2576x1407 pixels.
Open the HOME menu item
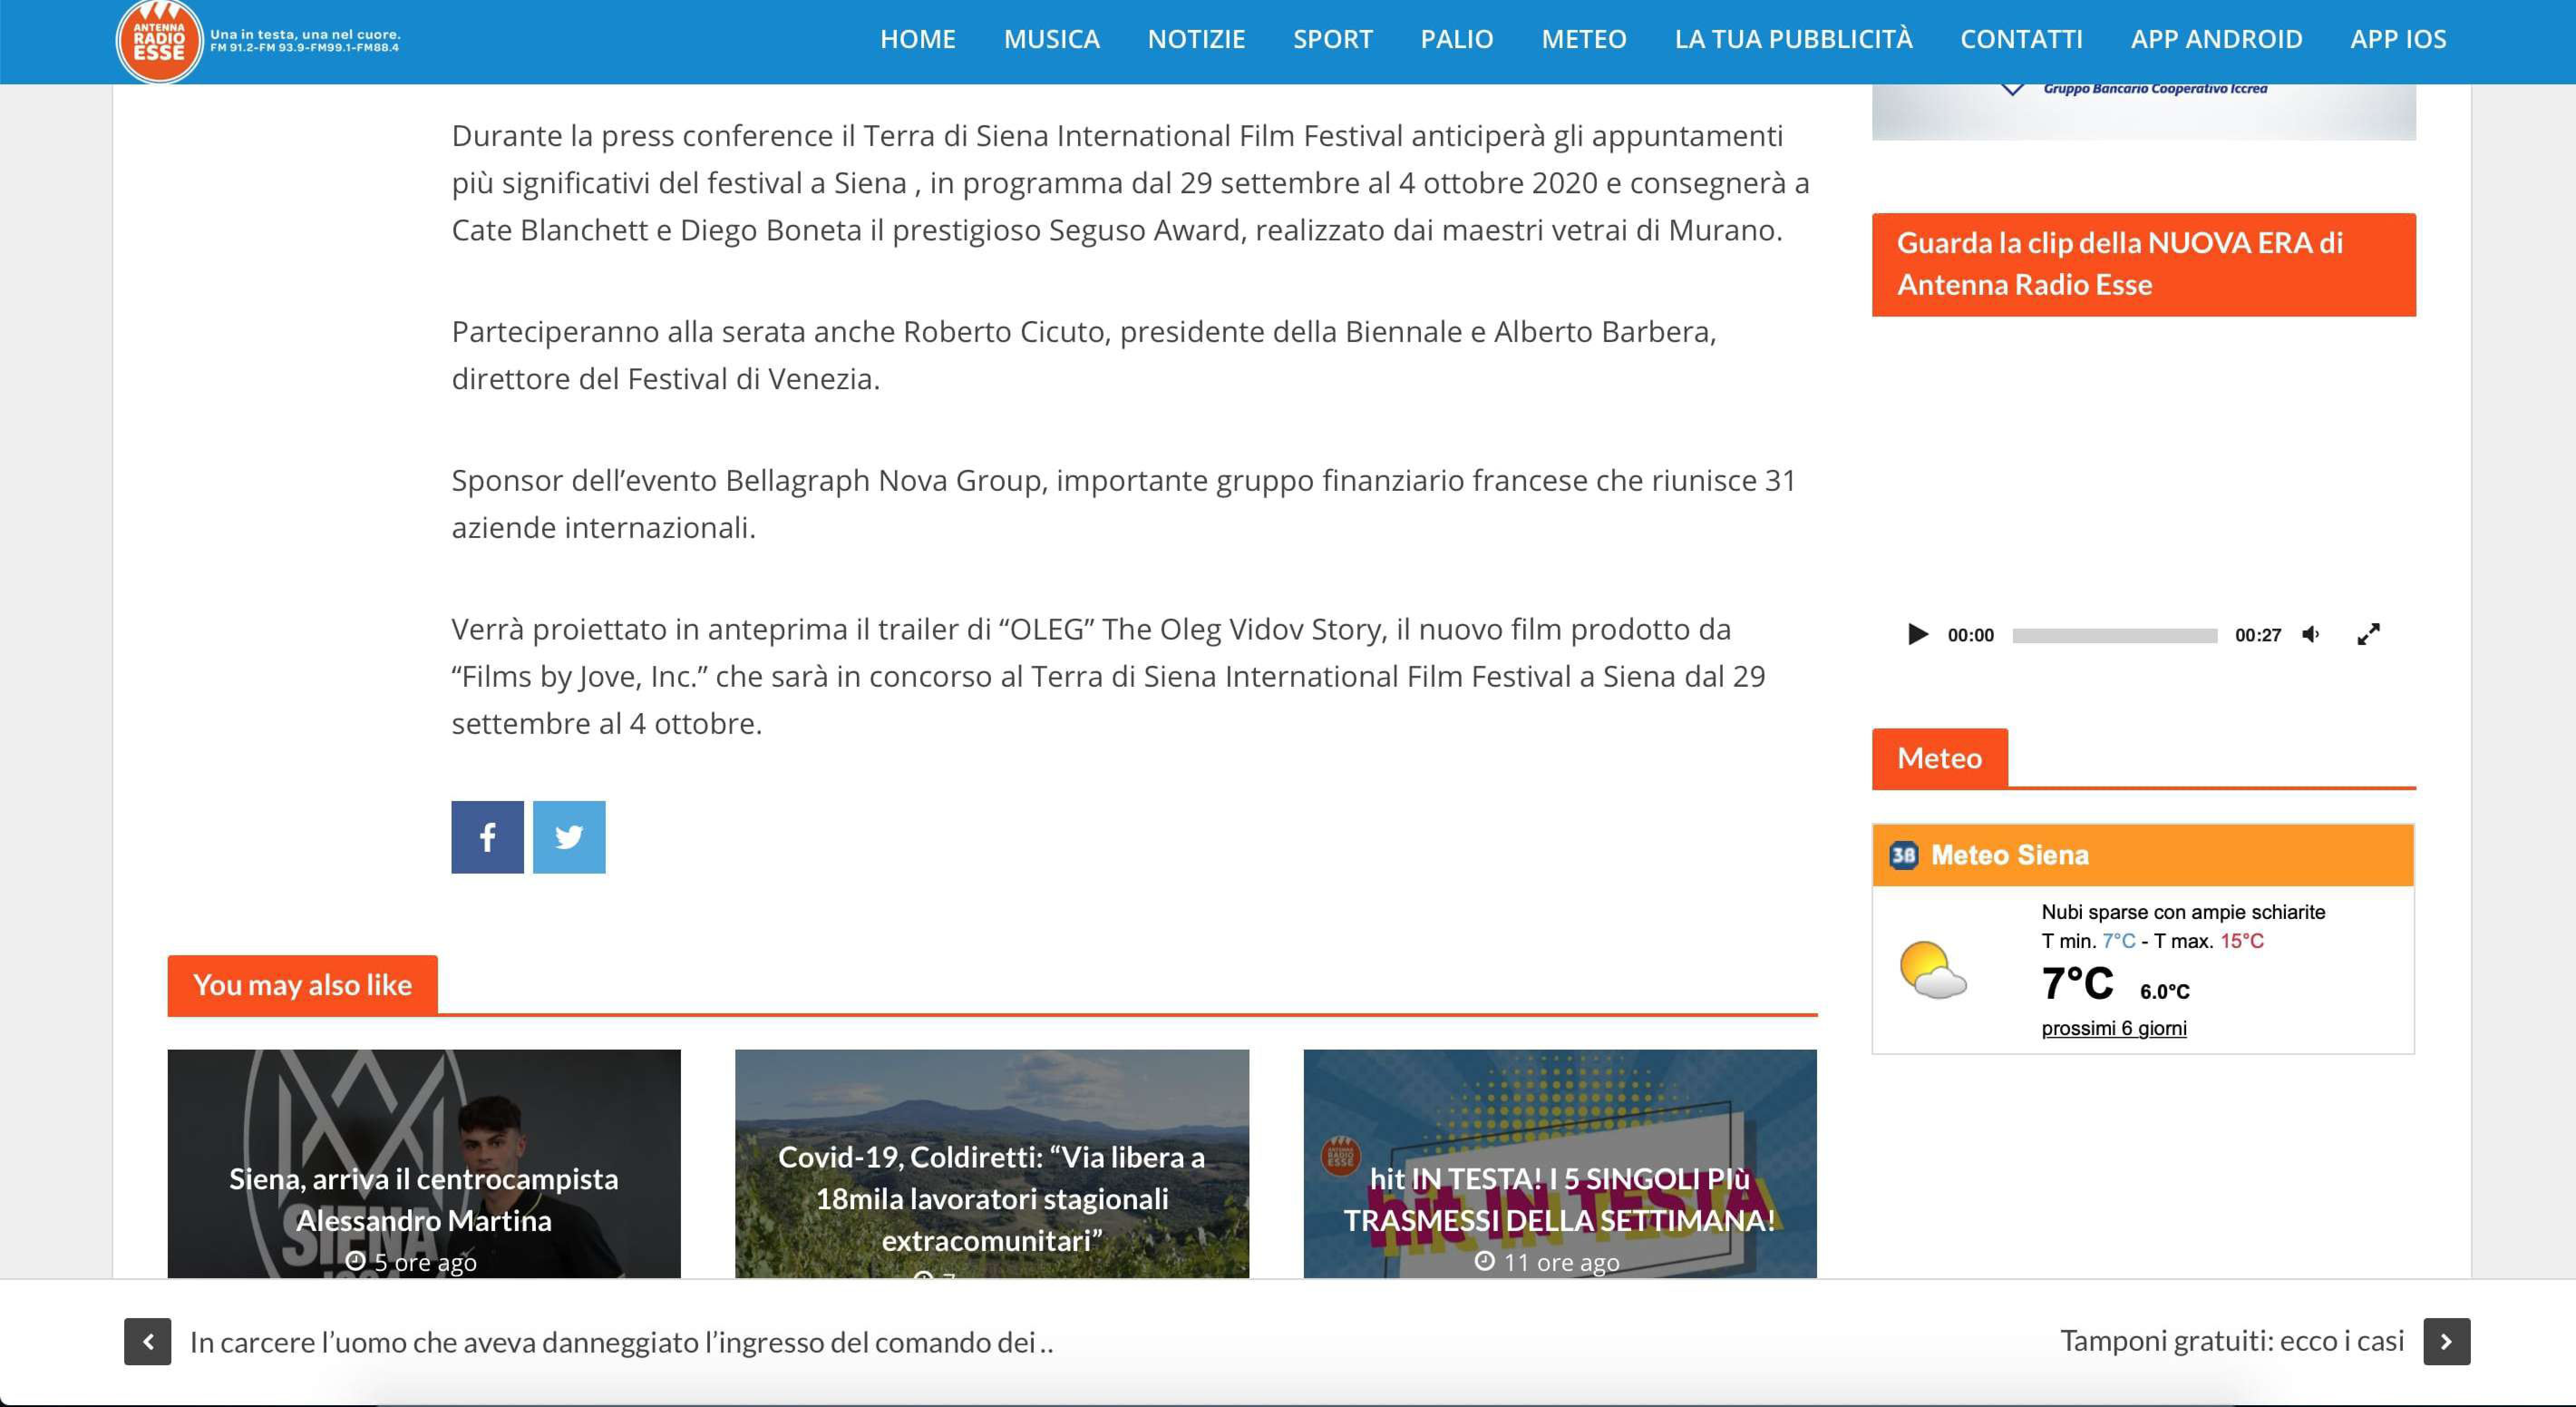coord(917,39)
